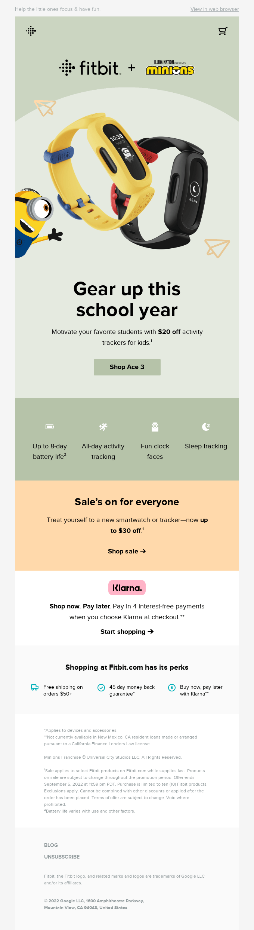Click the running activity tracking icon
This screenshot has width=254, height=930.
click(103, 427)
